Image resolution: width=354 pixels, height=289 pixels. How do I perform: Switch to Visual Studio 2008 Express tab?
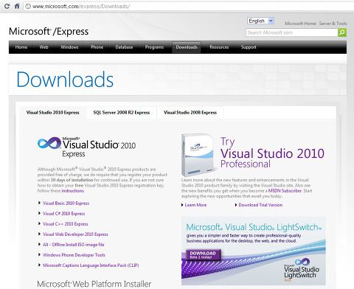(190, 113)
